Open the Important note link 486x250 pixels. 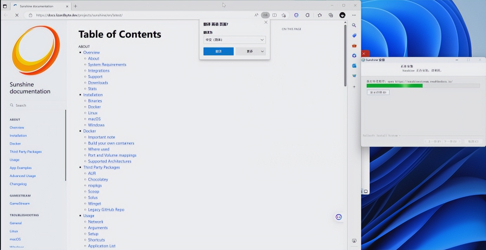[x=101, y=137]
